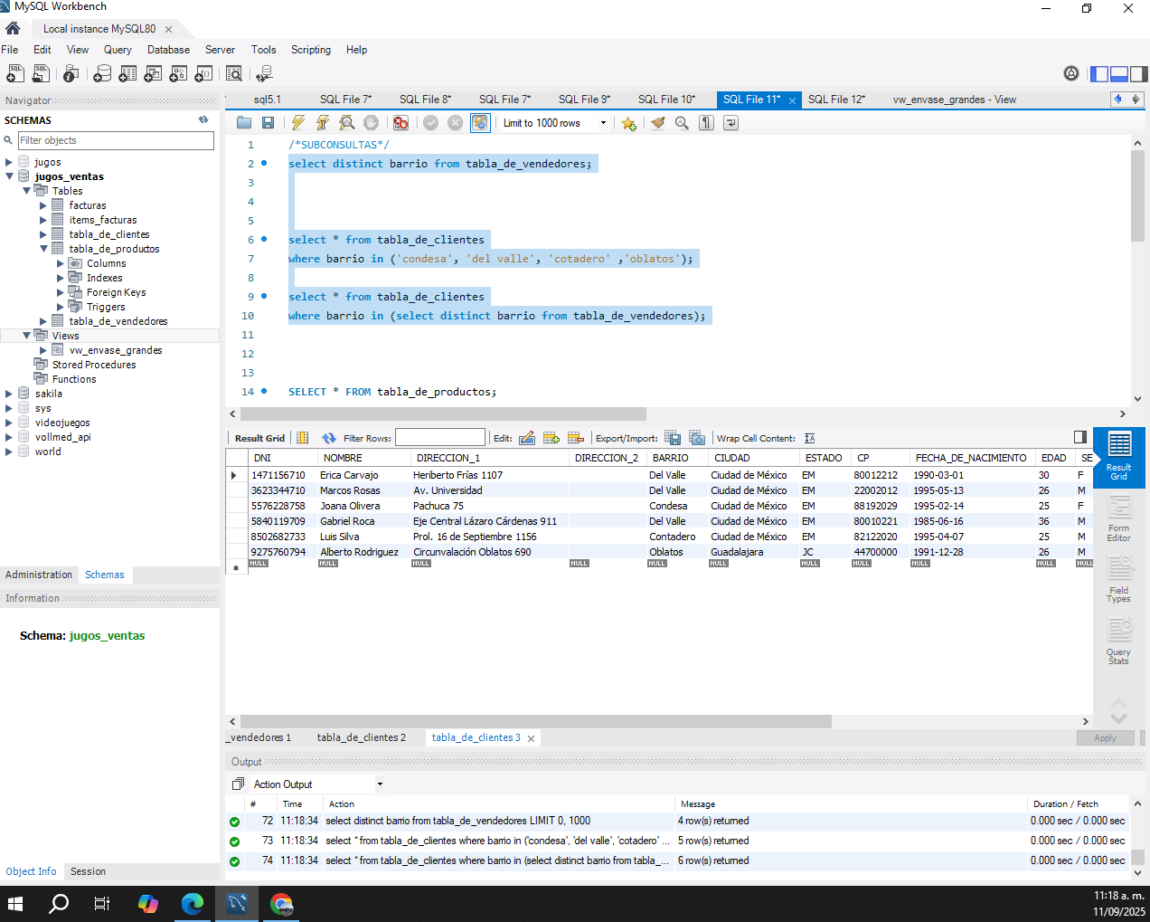
Task: Save the script to a file
Action: pyautogui.click(x=268, y=123)
